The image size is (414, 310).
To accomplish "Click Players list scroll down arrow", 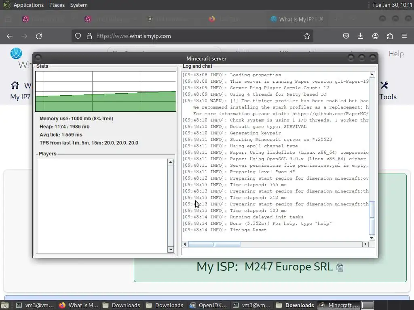I will [x=171, y=249].
